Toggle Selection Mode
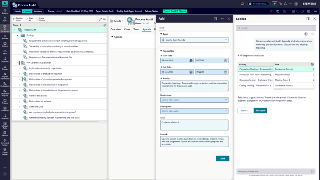Viewport: 320px width, 180px height. point(18,19)
